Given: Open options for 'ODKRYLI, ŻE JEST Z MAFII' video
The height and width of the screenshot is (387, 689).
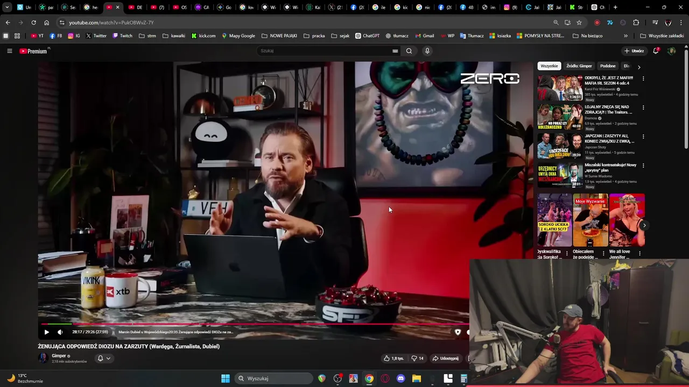Looking at the screenshot, I should coord(643,78).
